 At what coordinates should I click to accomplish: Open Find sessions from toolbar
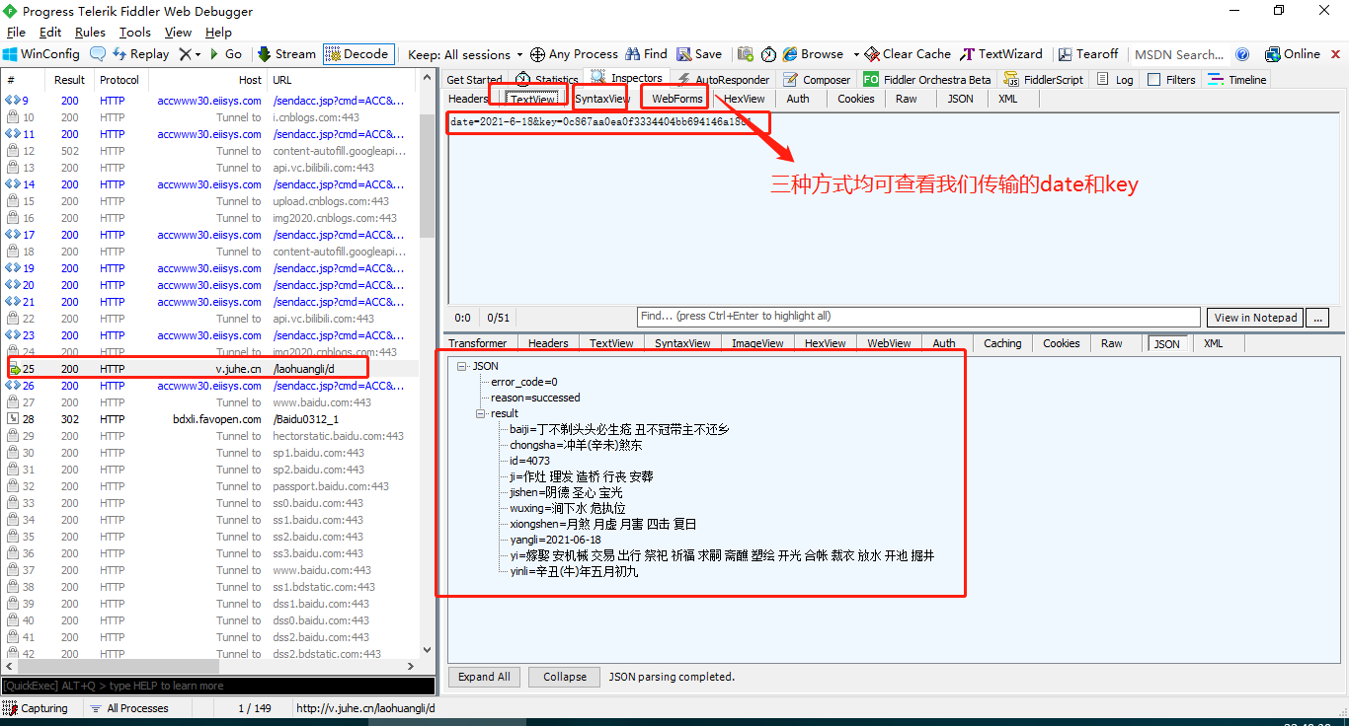pos(646,54)
